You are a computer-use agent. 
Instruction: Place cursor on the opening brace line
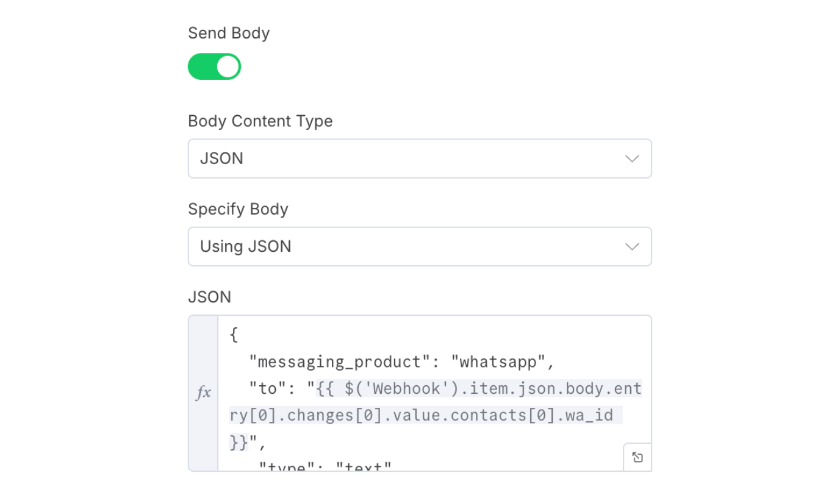click(x=234, y=335)
